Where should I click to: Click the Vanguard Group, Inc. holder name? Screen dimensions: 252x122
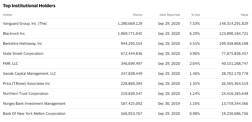point(25,24)
